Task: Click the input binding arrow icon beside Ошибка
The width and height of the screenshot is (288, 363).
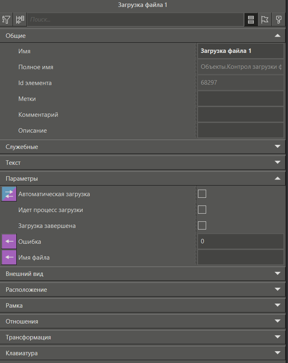Action: click(9, 241)
